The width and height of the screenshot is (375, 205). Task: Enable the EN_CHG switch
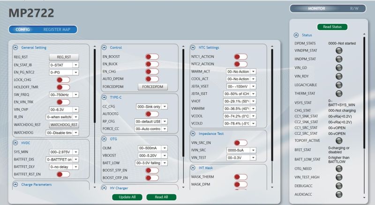pyautogui.click(x=152, y=72)
